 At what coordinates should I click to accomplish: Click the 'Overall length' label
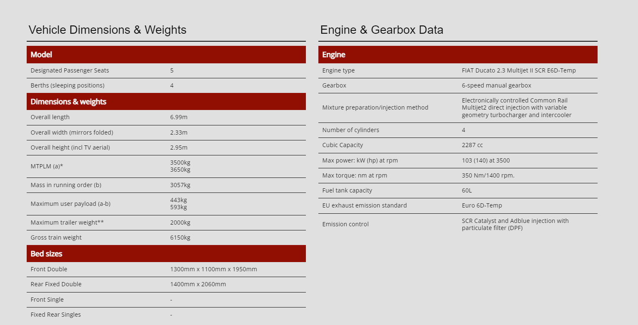click(50, 117)
